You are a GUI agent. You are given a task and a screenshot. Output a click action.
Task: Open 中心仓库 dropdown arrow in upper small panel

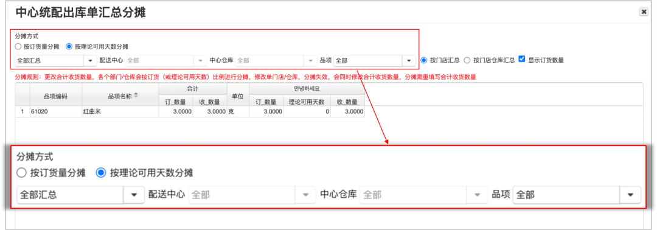click(311, 61)
